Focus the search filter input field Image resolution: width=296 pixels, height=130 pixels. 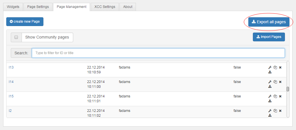tap(158, 53)
